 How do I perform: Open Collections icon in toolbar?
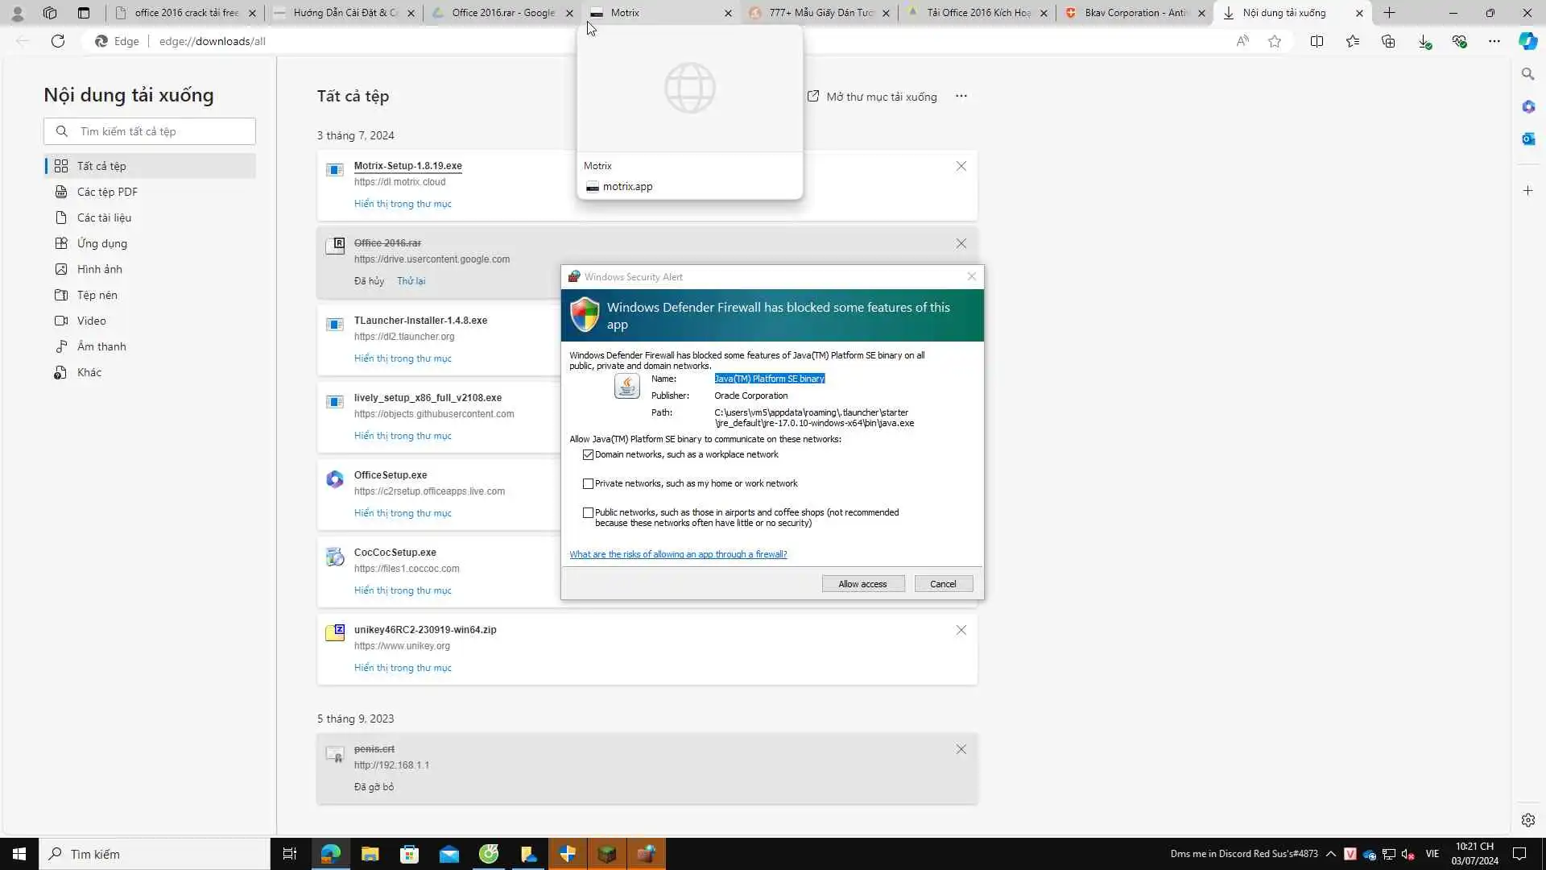coord(1388,41)
